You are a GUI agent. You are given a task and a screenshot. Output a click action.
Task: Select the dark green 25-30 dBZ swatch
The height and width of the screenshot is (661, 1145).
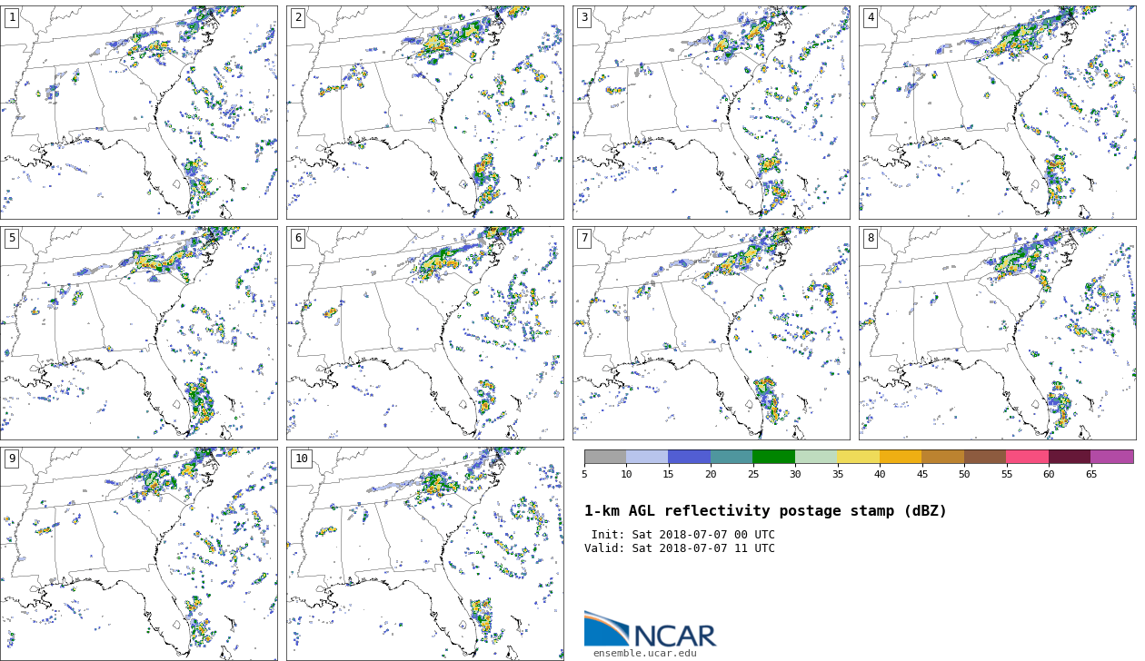(x=773, y=457)
